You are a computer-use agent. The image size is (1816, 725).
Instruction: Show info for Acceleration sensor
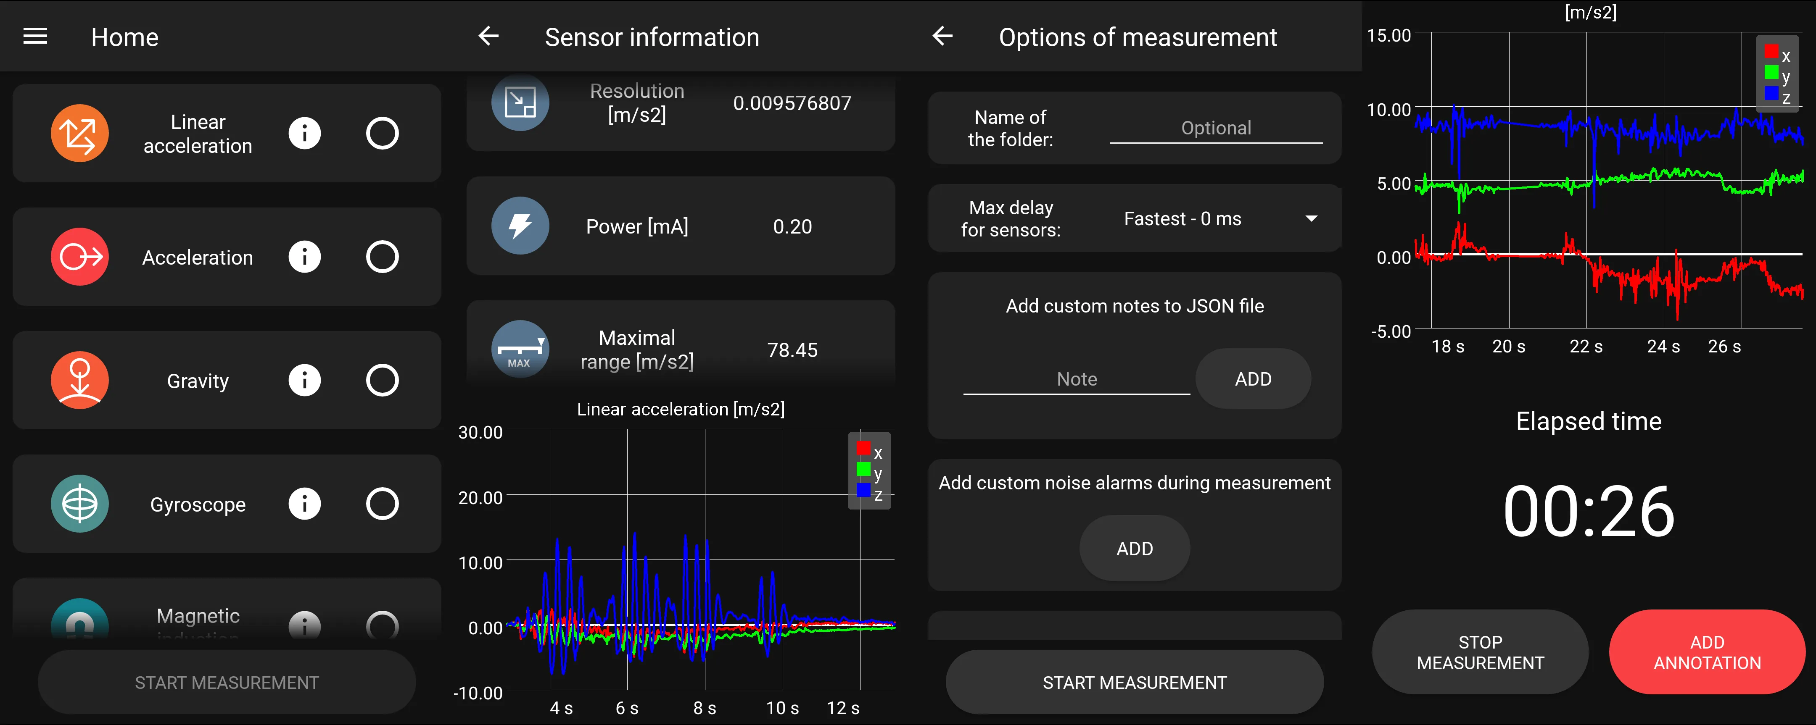[x=304, y=257]
